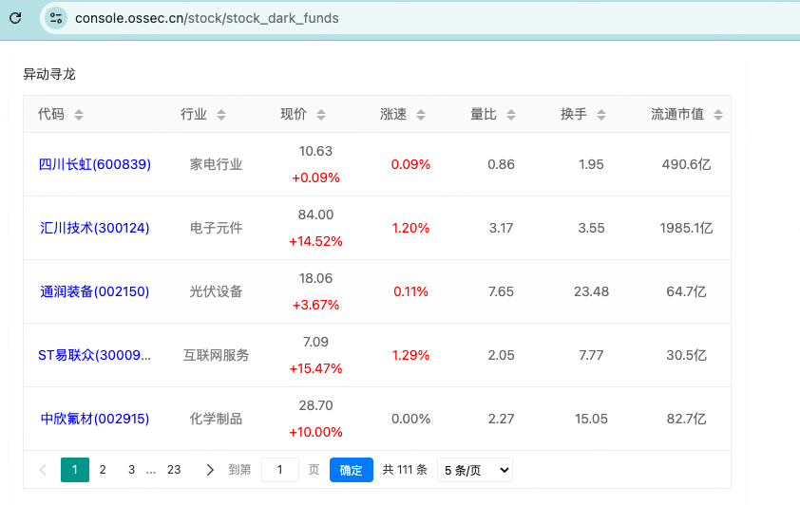
Task: Open the 中欣氟材(002915) stock link
Action: 95,419
